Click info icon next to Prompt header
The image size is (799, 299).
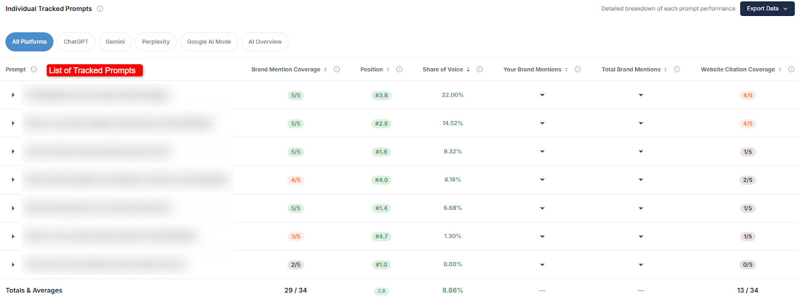pos(34,69)
